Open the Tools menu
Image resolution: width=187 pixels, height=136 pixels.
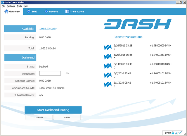click(19, 6)
